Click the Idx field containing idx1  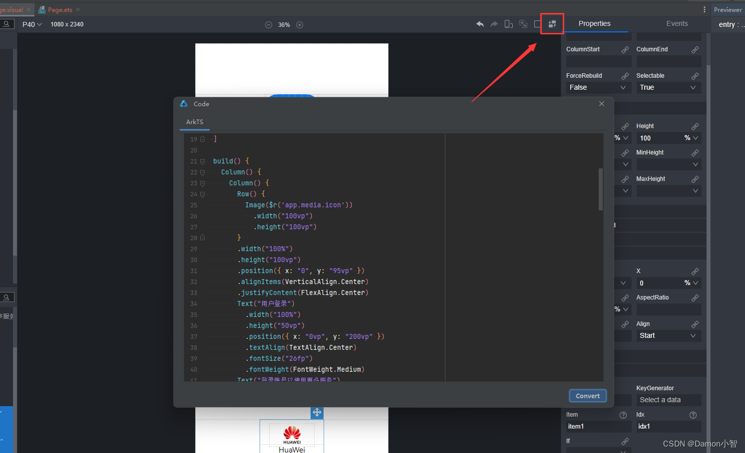click(x=669, y=427)
